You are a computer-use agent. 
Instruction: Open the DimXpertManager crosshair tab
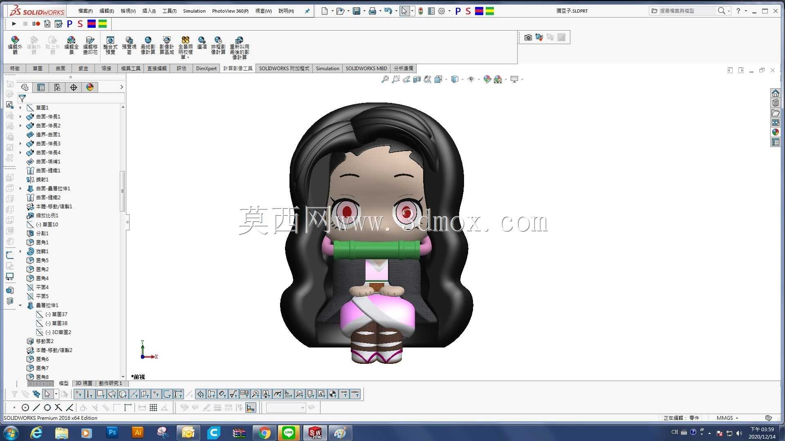tap(74, 87)
